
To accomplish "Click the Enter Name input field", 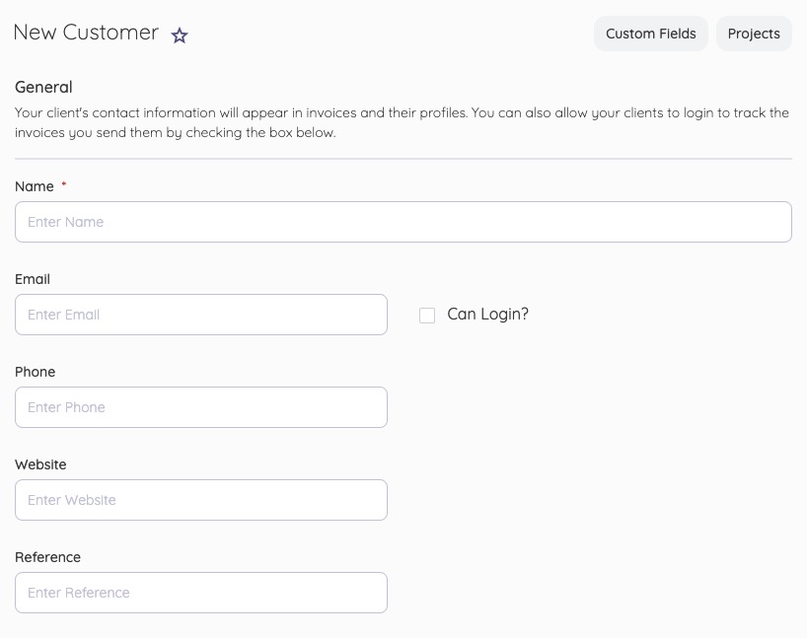I will [403, 221].
